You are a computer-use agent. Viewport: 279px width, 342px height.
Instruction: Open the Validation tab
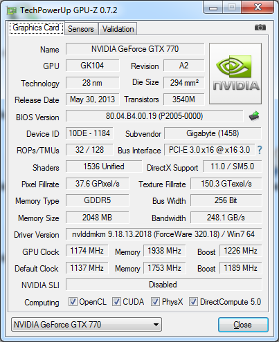pyautogui.click(x=118, y=29)
